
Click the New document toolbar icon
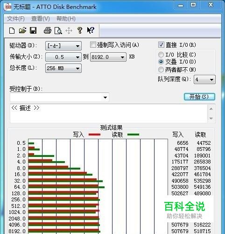(x=12, y=30)
